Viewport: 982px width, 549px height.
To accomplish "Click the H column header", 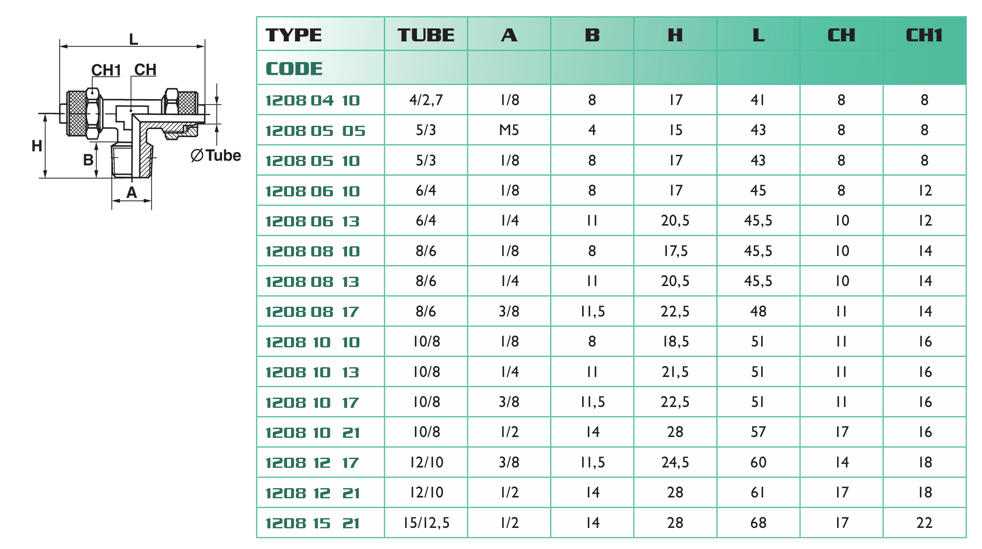I will (675, 35).
